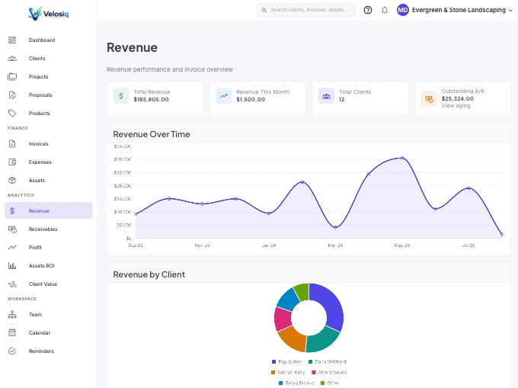
Task: Click the Total Revenue dollar card icon
Action: [121, 96]
